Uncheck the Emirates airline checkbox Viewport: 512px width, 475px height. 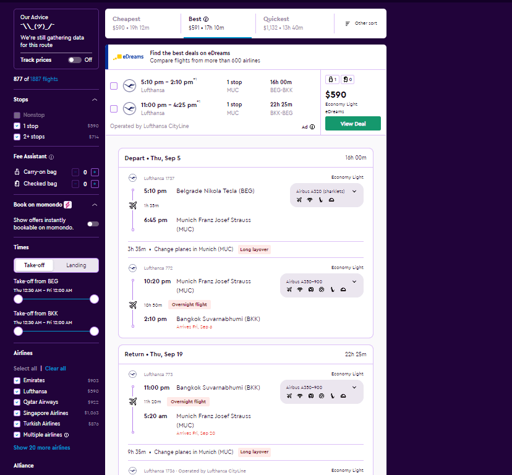17,380
